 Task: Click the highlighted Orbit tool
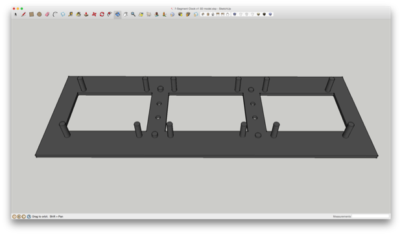[x=117, y=14]
